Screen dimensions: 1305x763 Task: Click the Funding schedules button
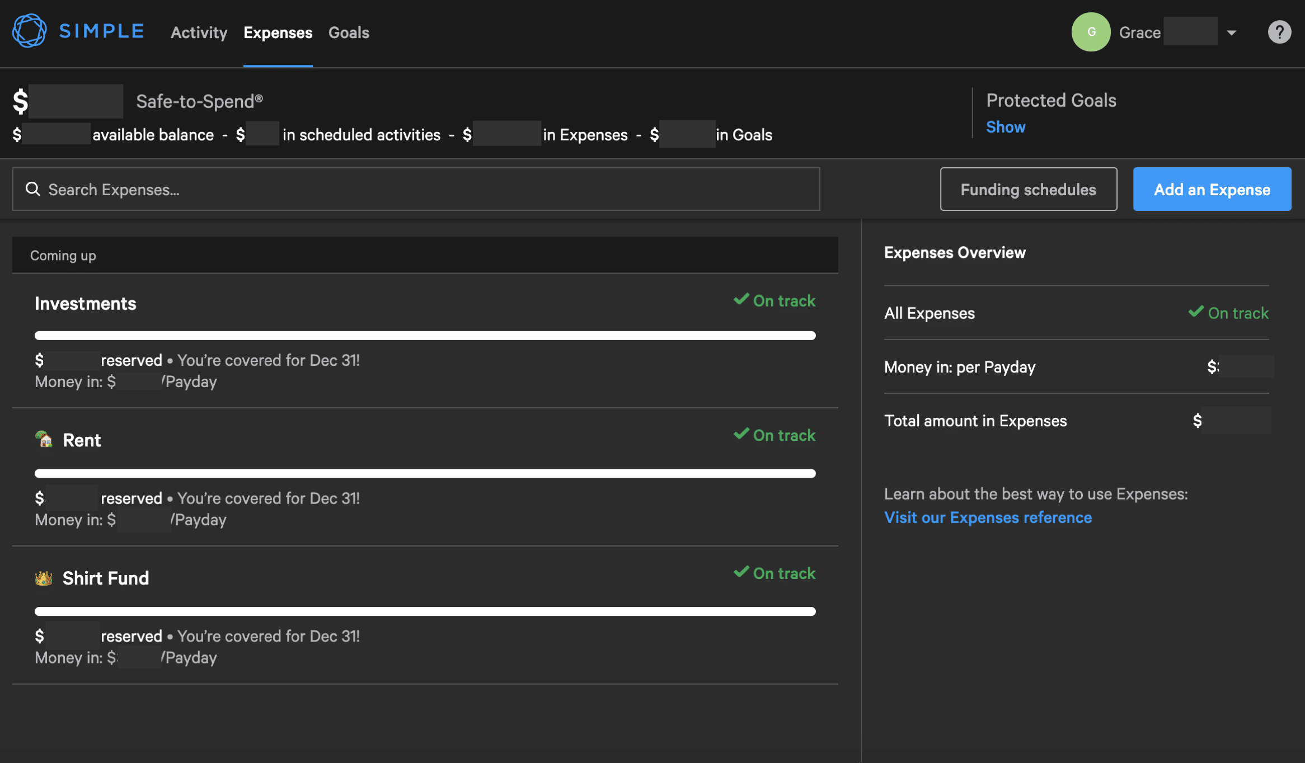[1028, 189]
